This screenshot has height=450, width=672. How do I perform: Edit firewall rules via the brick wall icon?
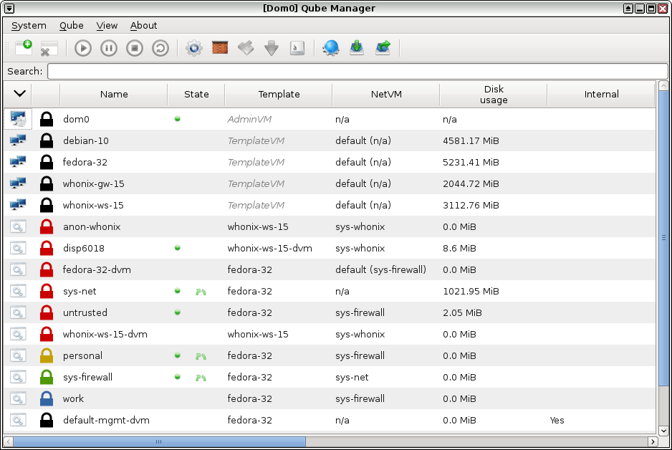pos(219,48)
